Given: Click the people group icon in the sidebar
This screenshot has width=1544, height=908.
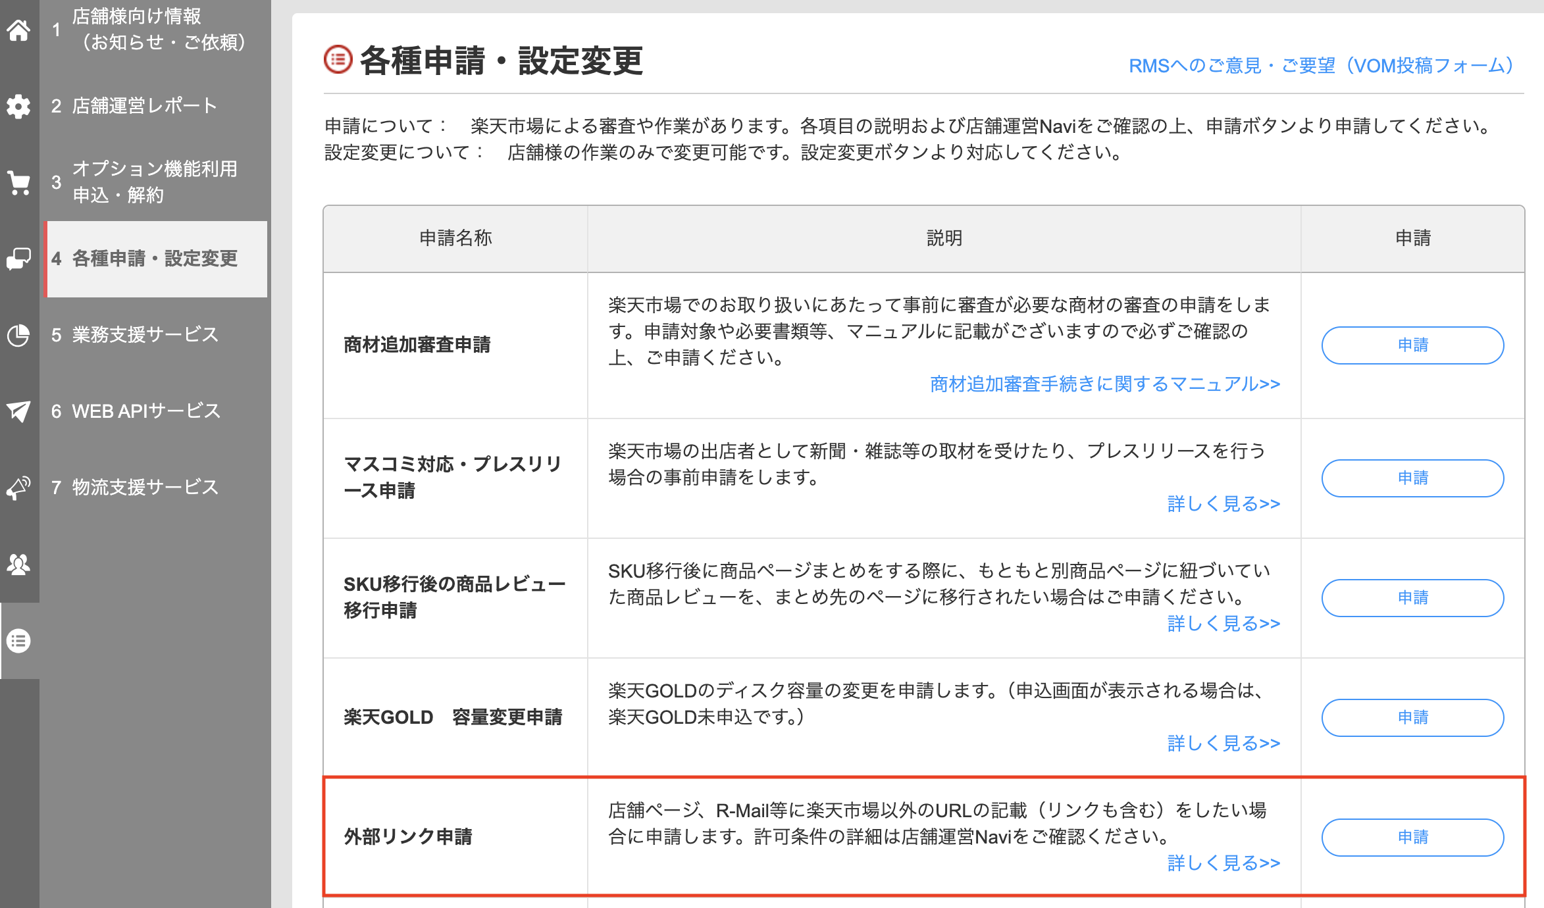Looking at the screenshot, I should tap(18, 564).
